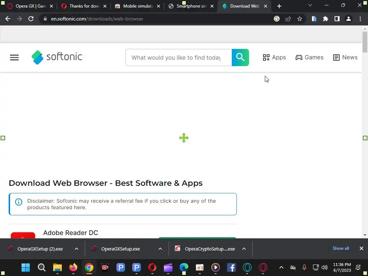This screenshot has width=368, height=276.
Task: Close the Mobile simulator tab
Action: pos(158,6)
